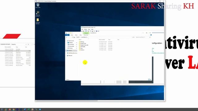The image size is (198, 111).
Task: Click the File Explorer back arrow
Action: 67,37
